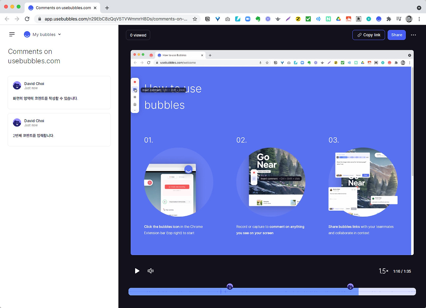Open the tab search dropdown arrow

[419, 8]
